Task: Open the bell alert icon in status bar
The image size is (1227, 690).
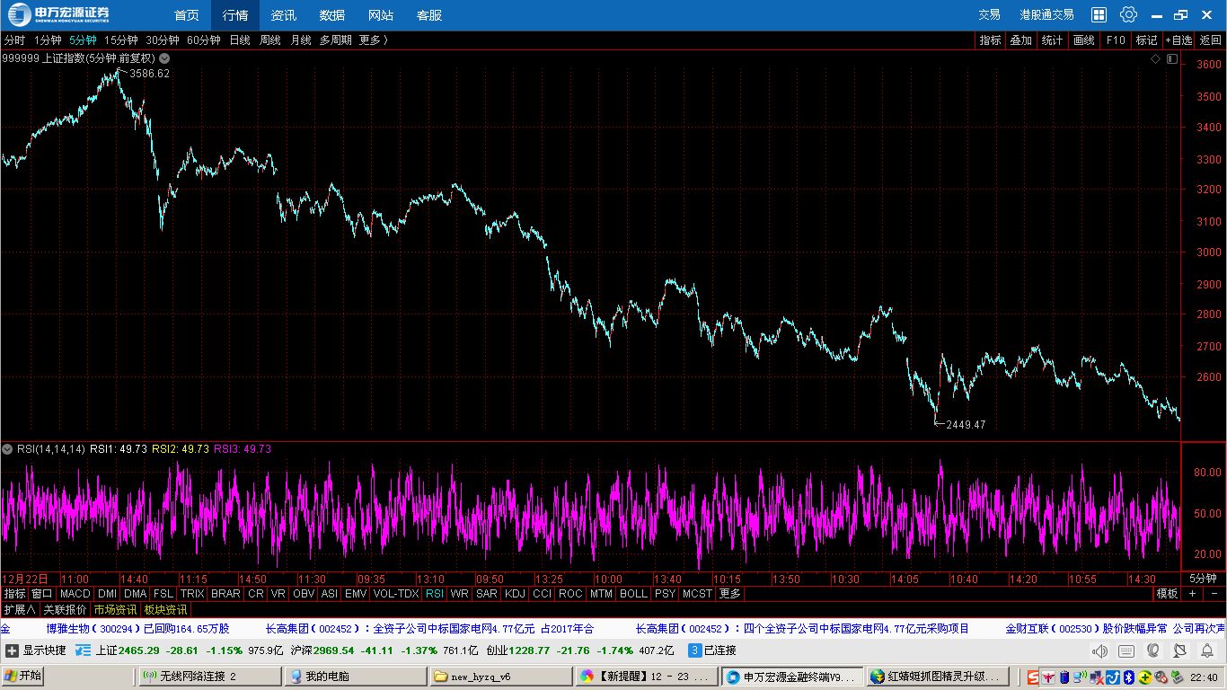Action: coord(1205,651)
